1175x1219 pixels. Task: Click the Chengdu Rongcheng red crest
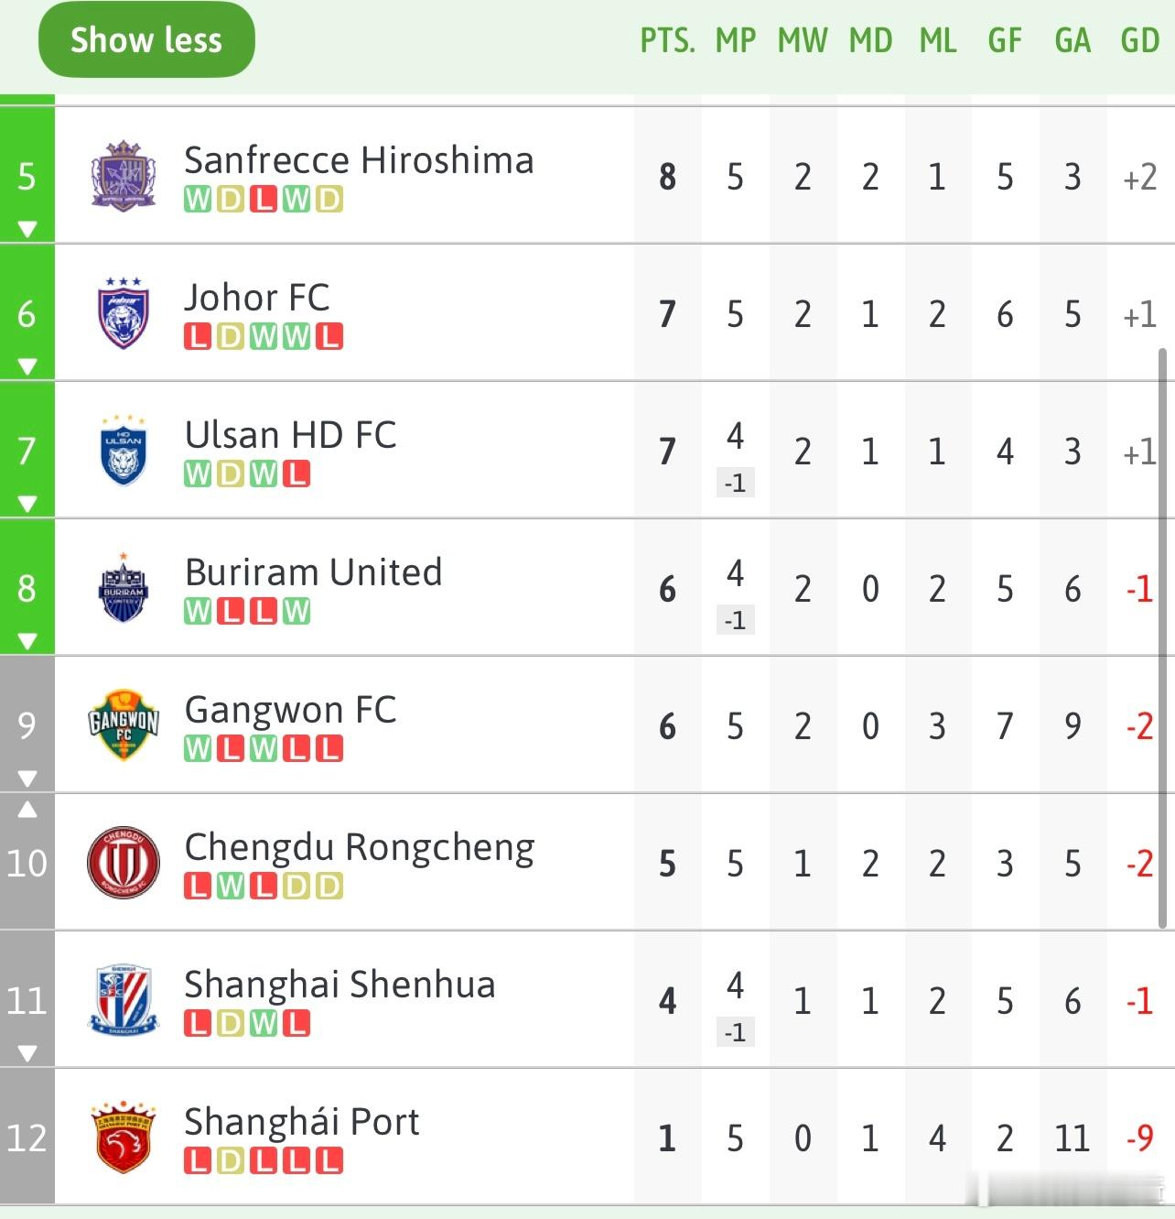tap(124, 863)
